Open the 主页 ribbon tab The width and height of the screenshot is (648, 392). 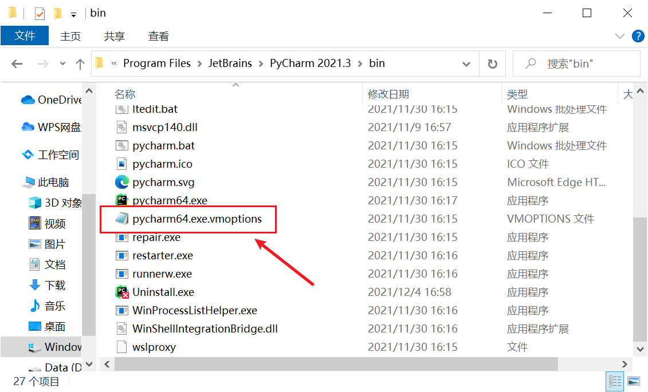coord(70,36)
